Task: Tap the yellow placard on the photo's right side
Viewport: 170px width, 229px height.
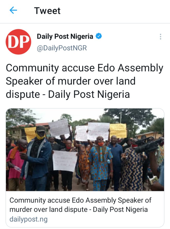Action: [118, 131]
